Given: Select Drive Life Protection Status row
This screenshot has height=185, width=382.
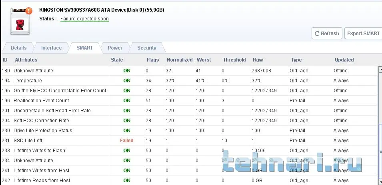Looking at the screenshot, I should (x=189, y=131).
